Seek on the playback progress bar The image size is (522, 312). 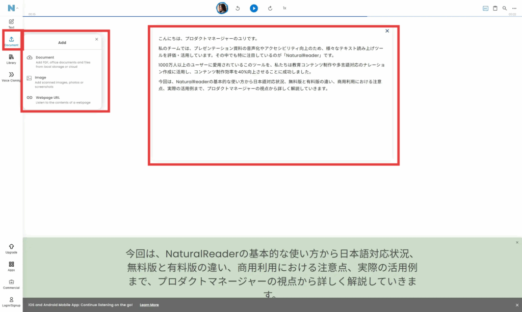click(272, 16)
